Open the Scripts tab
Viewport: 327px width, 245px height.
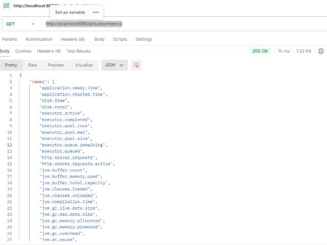(x=120, y=39)
